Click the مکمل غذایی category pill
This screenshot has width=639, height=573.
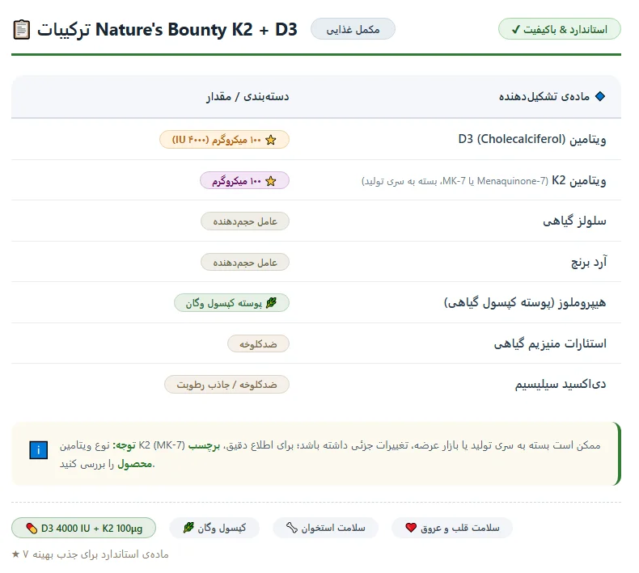pos(353,29)
